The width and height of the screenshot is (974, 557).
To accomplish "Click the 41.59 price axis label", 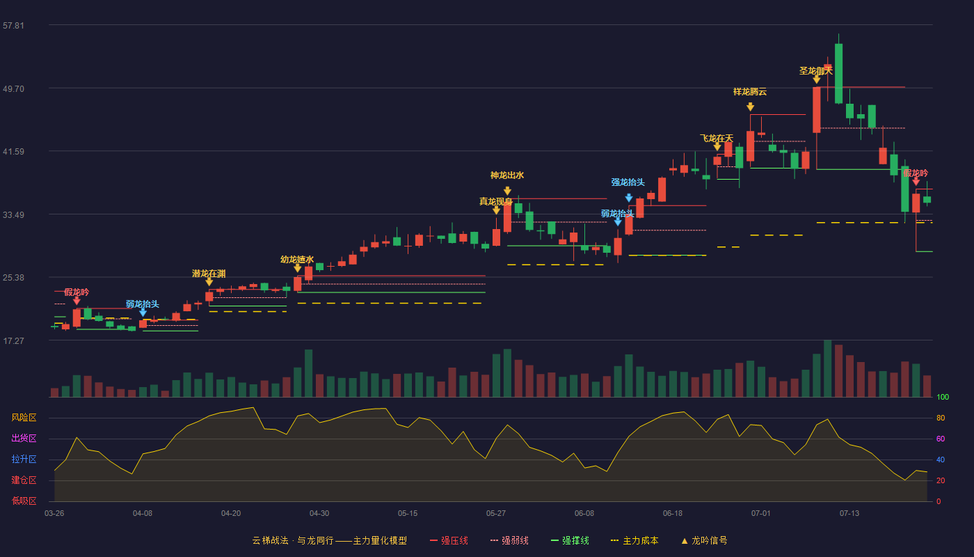I will click(13, 151).
